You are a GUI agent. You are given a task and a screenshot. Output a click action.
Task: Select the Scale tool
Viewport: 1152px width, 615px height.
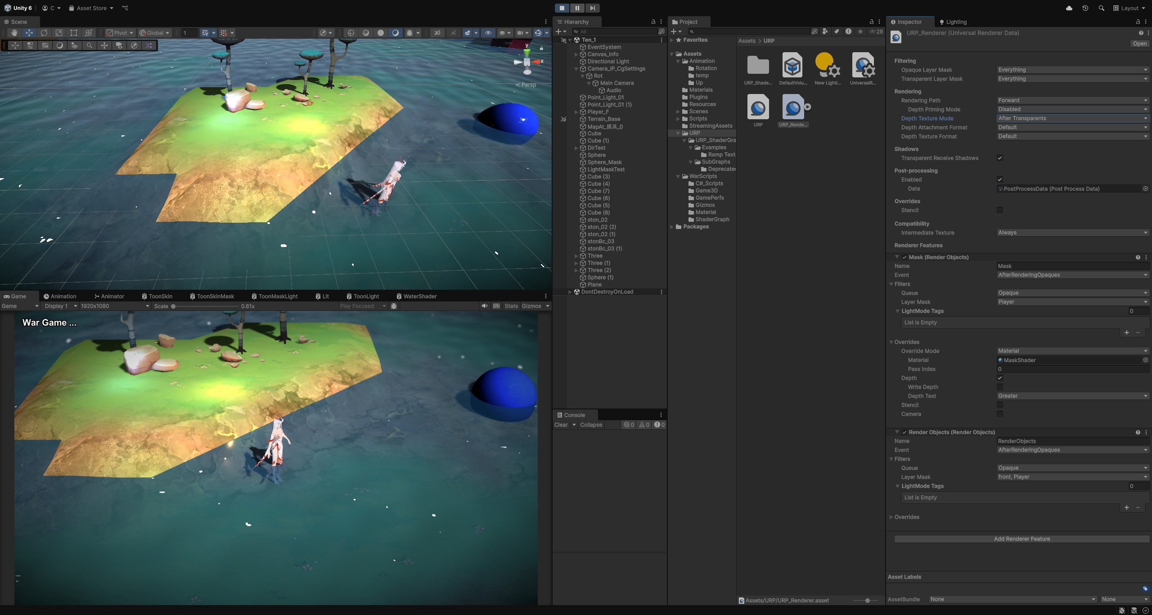[58, 32]
